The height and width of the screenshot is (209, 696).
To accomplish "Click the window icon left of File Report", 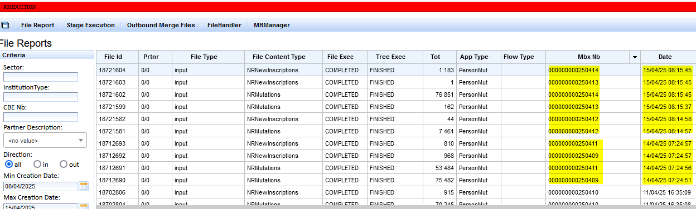I will [5, 25].
